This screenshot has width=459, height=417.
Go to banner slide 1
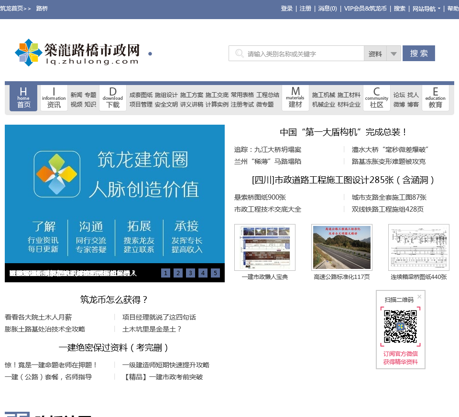click(x=165, y=273)
